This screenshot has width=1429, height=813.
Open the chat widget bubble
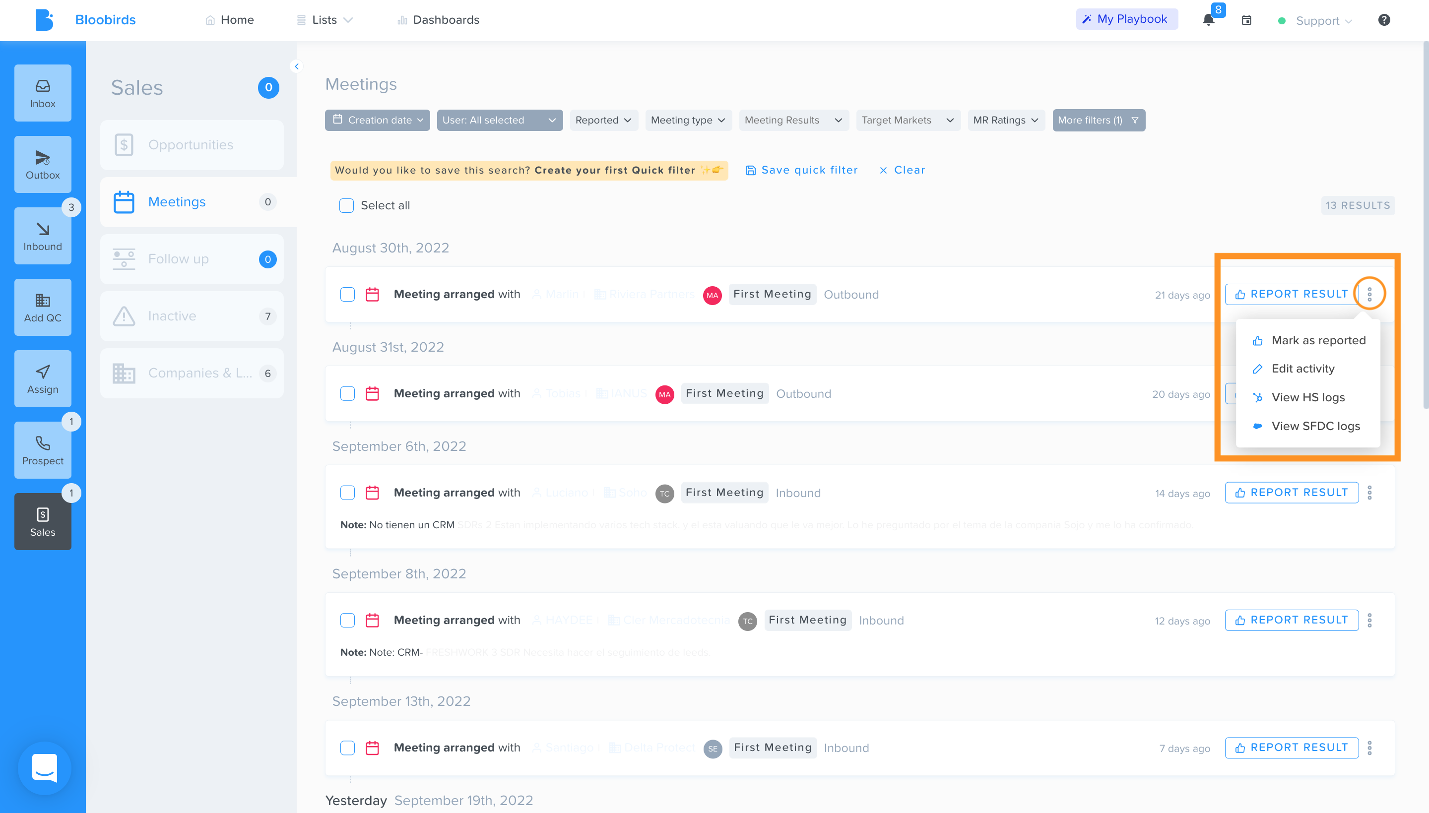pyautogui.click(x=44, y=768)
